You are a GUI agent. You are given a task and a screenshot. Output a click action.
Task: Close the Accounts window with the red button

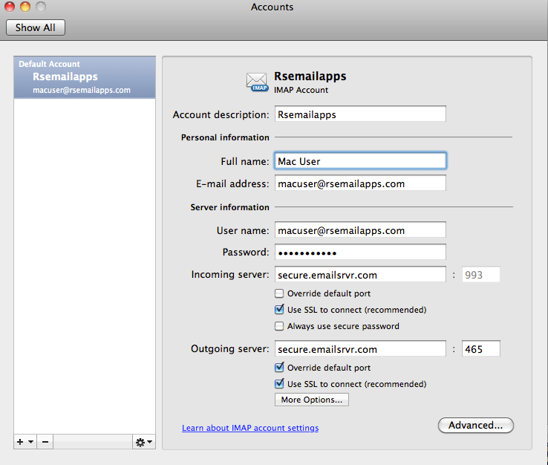point(10,7)
